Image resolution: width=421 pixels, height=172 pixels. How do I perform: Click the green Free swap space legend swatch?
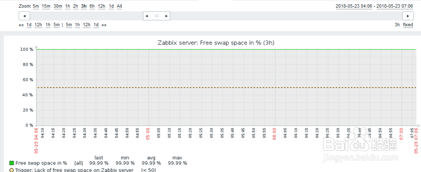(x=11, y=163)
